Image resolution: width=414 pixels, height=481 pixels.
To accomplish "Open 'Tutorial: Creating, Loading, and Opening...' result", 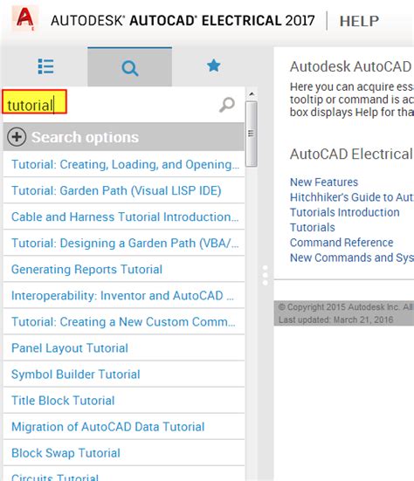I will point(124,164).
